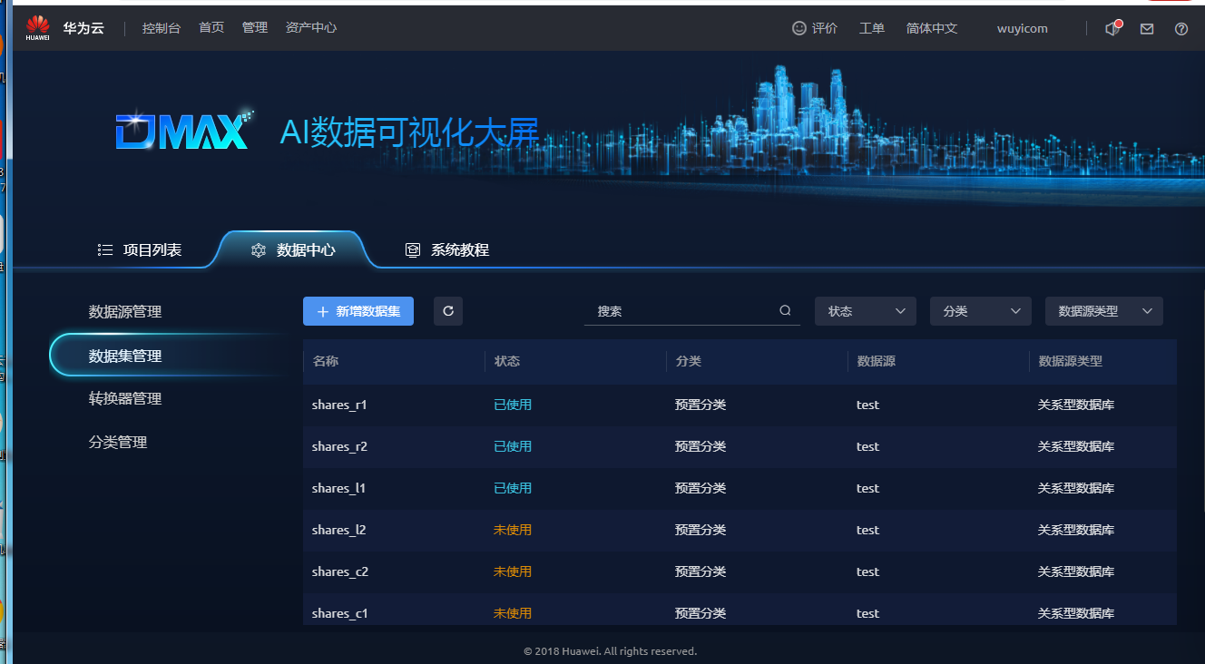Select the shares_c1 dataset name
The height and width of the screenshot is (664, 1205).
point(339,613)
